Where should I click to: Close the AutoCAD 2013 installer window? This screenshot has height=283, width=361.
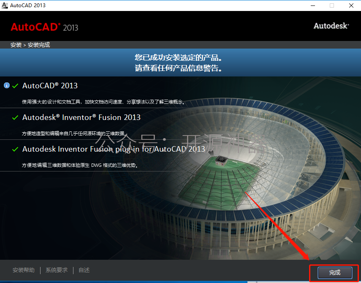click(351, 5)
